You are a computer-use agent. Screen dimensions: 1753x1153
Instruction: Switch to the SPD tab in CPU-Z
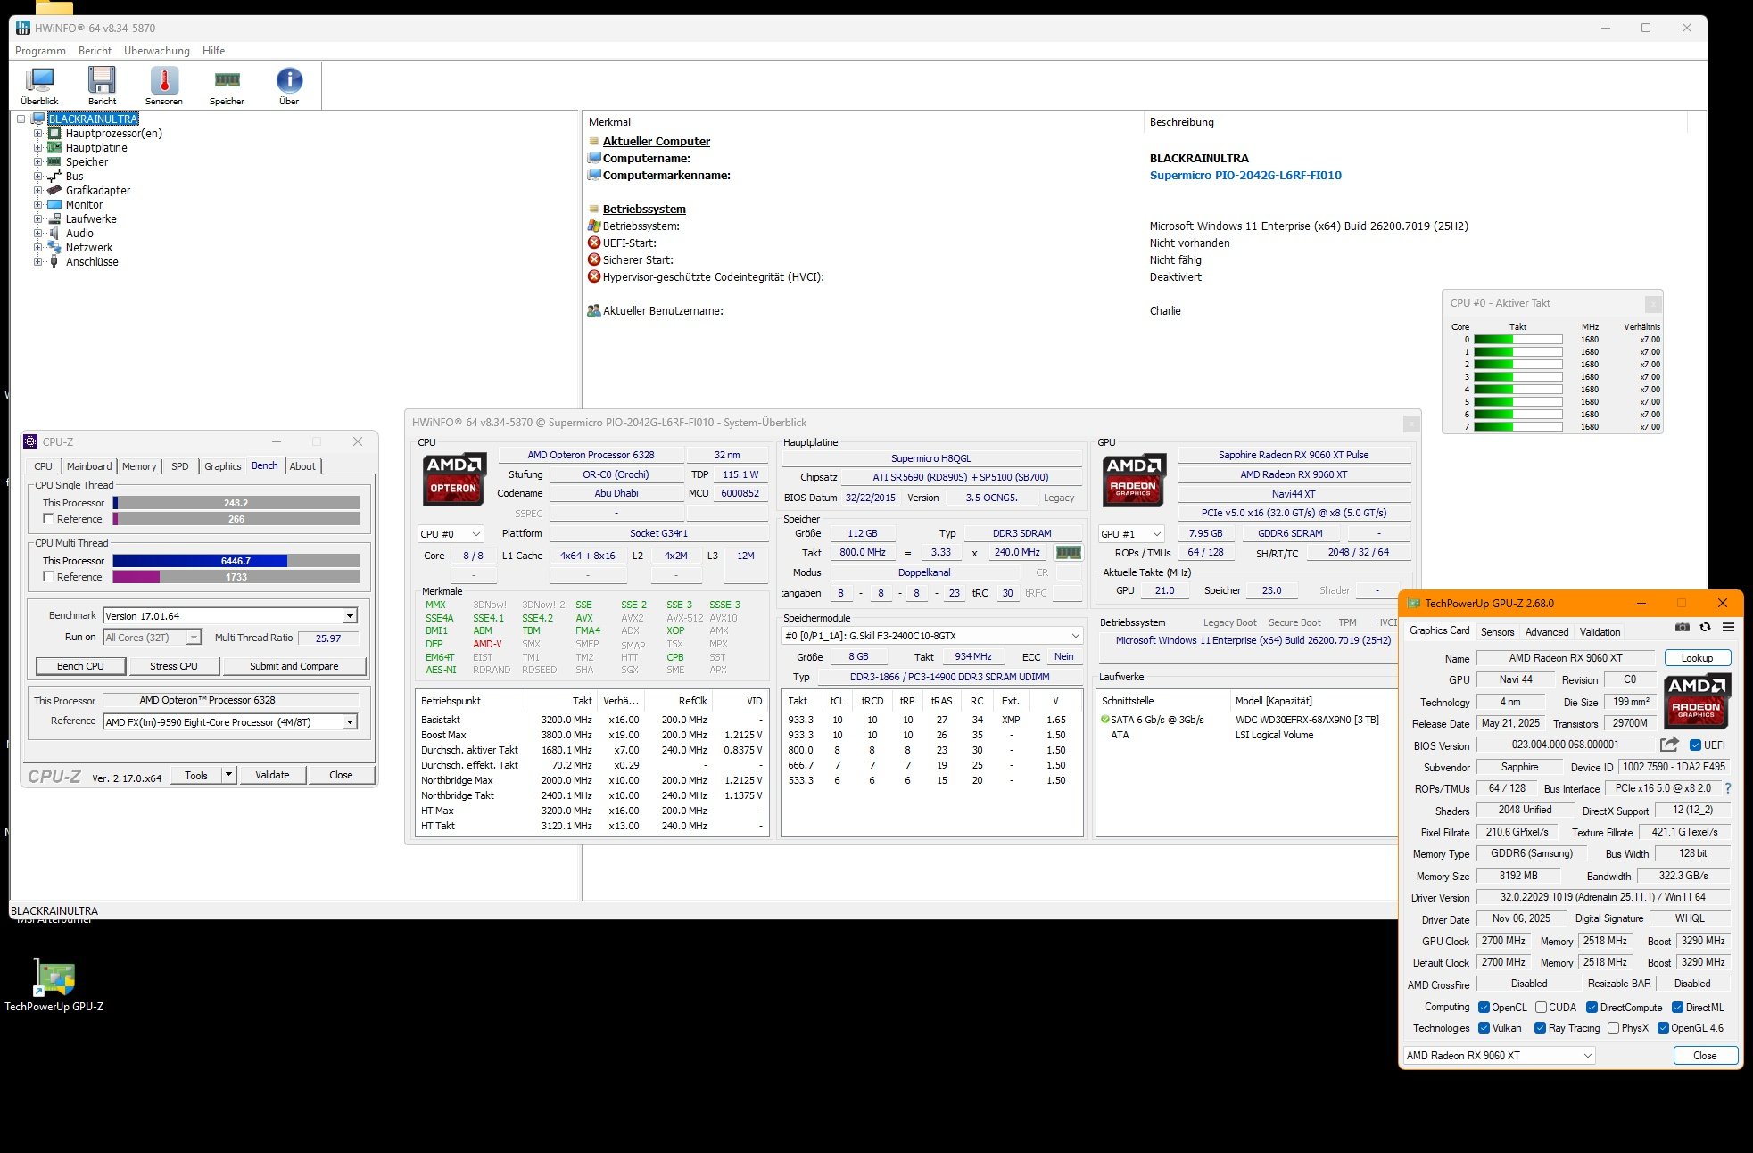click(180, 466)
